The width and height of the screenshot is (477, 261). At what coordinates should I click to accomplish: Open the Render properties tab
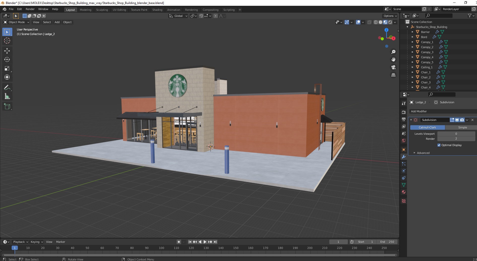(x=404, y=112)
